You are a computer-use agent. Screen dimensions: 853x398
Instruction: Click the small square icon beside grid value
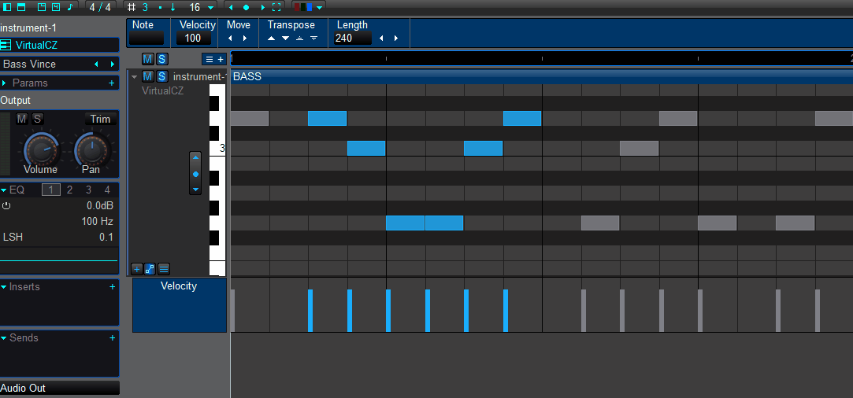pos(160,8)
